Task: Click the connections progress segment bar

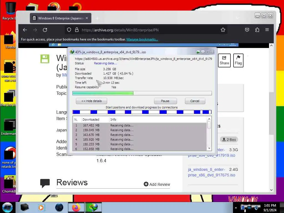Action: pyautogui.click(x=142, y=112)
